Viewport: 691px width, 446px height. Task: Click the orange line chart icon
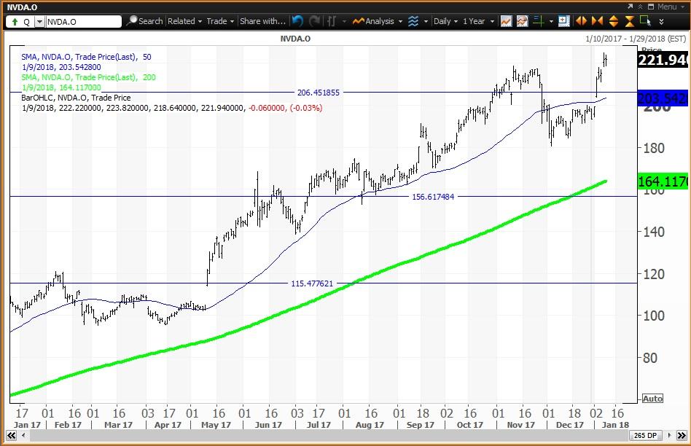point(506,20)
